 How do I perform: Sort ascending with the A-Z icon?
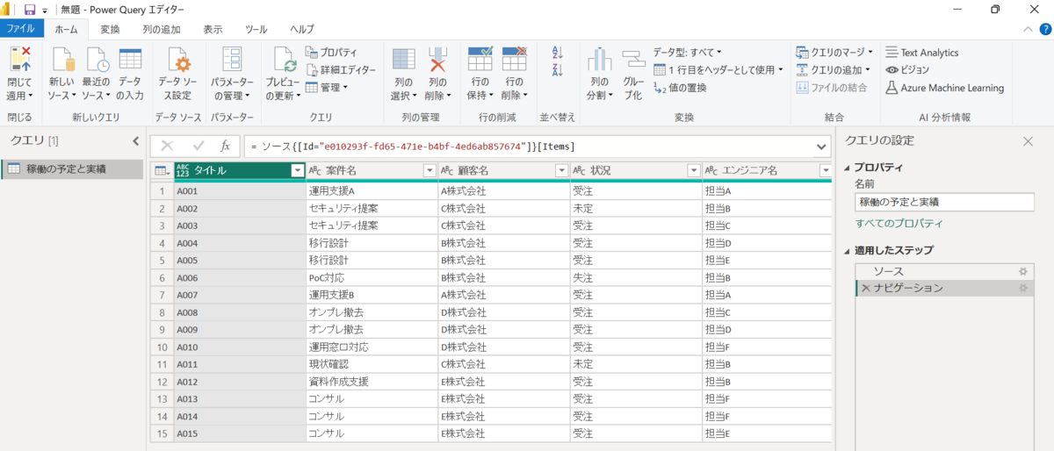click(557, 53)
